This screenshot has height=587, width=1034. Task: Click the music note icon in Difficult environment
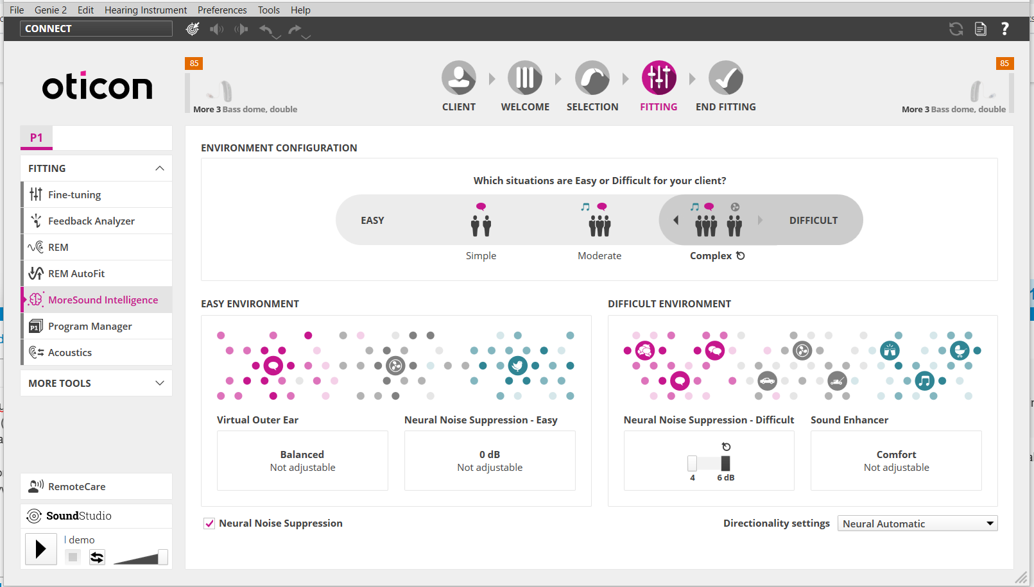[924, 381]
